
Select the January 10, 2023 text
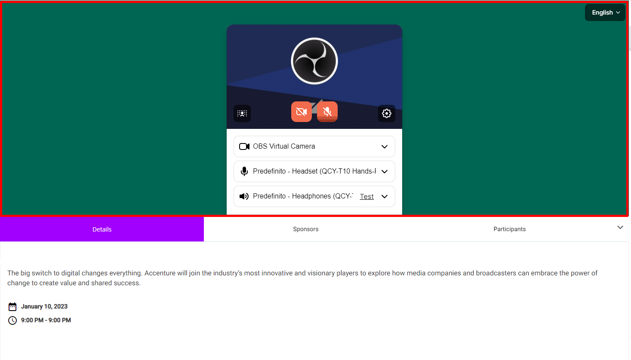[44, 306]
